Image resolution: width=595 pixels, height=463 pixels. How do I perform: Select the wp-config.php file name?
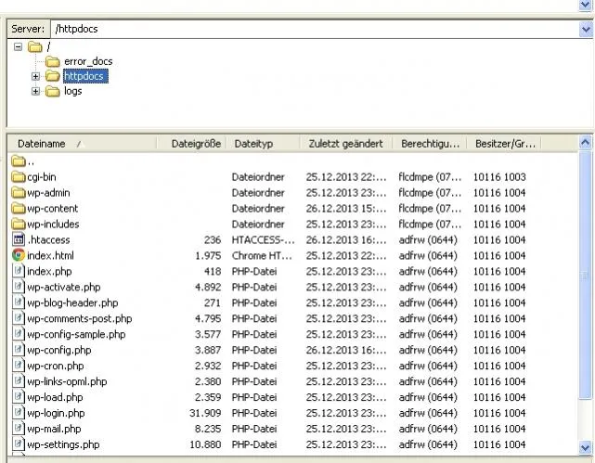pyautogui.click(x=59, y=350)
